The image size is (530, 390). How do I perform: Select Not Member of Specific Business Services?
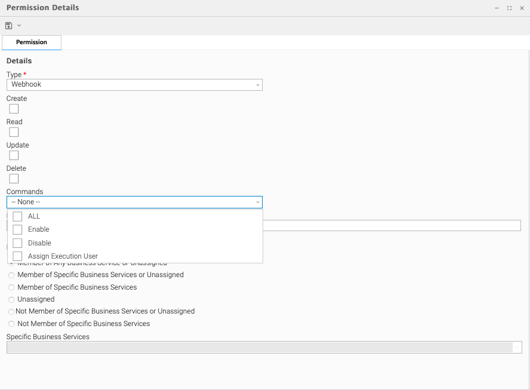pyautogui.click(x=11, y=324)
